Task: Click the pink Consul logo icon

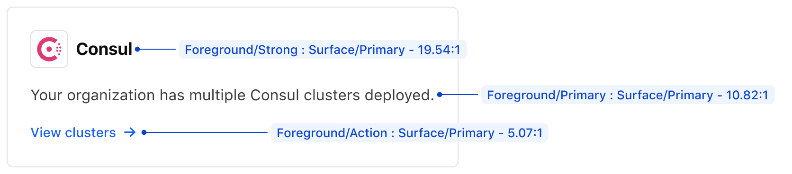Action: click(x=49, y=49)
